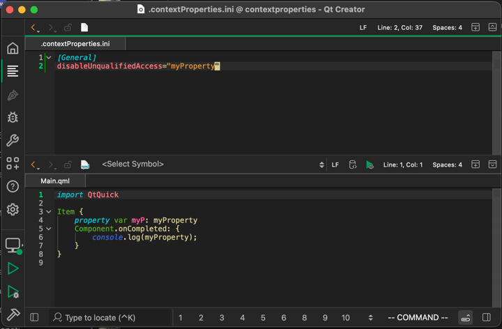502x329 pixels.
Task: Select the Main.qml tab
Action: pos(55,181)
